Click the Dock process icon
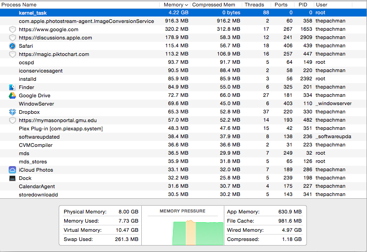 click(x=12, y=178)
